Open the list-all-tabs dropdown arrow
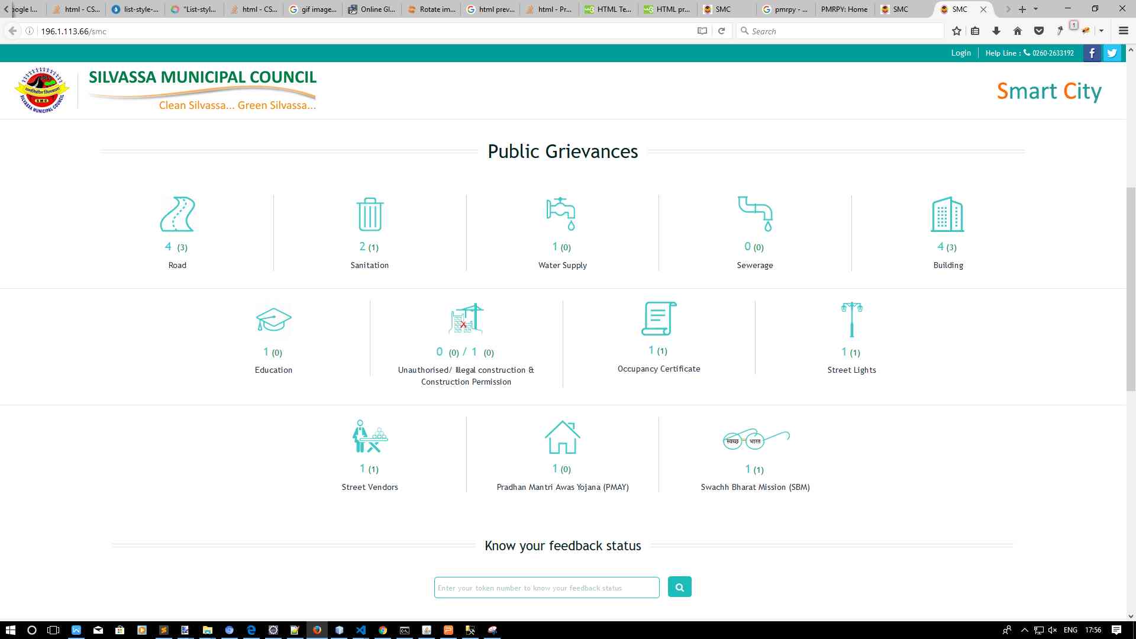This screenshot has height=639, width=1136. tap(1035, 9)
